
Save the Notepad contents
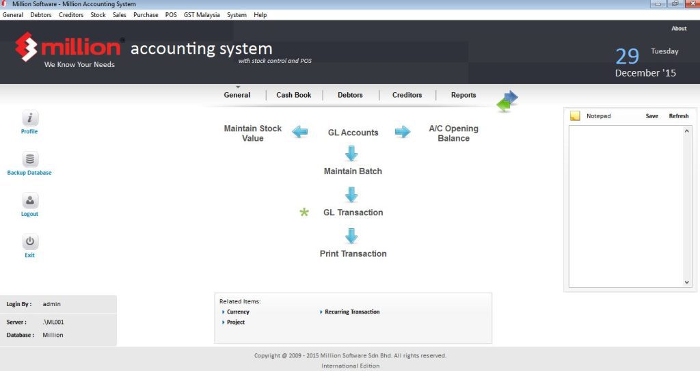tap(651, 116)
